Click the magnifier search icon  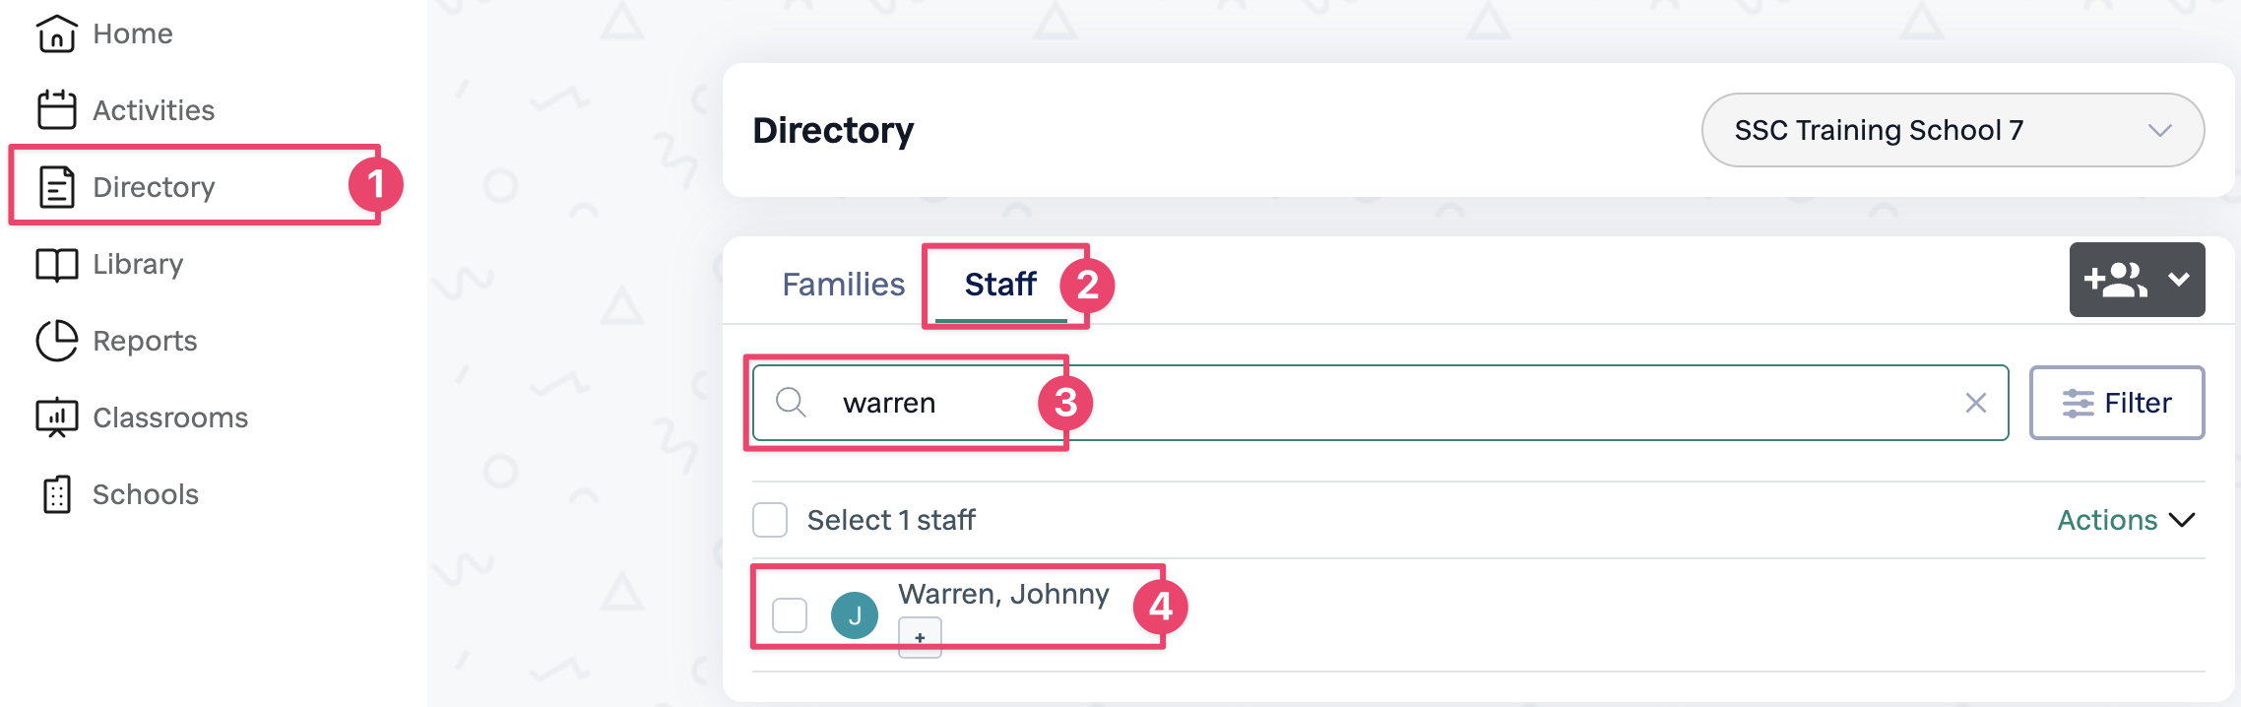click(x=791, y=403)
